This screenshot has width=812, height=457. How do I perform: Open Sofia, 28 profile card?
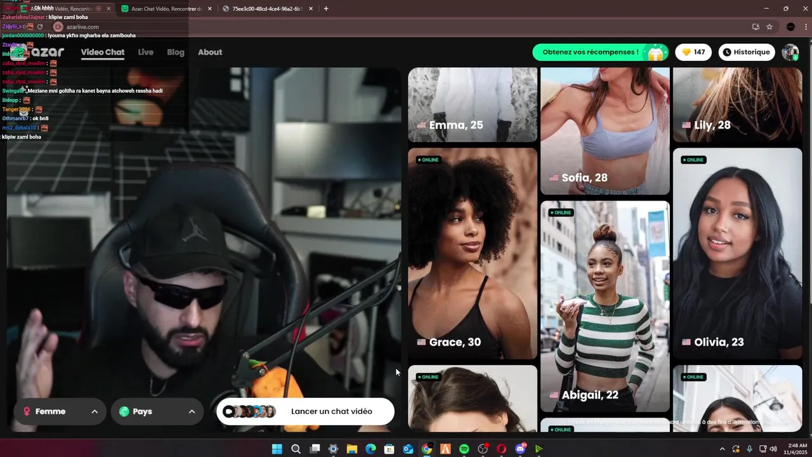coord(605,131)
